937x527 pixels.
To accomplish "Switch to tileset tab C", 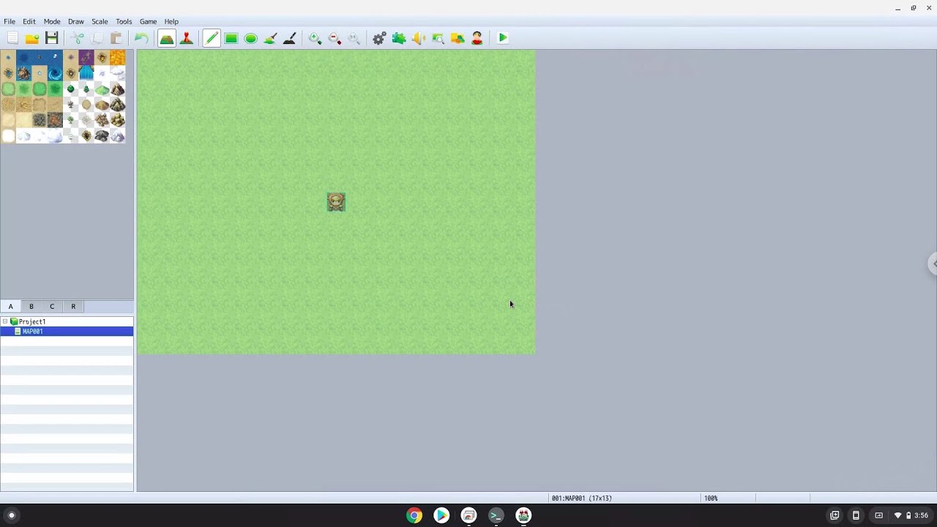I will click(52, 307).
